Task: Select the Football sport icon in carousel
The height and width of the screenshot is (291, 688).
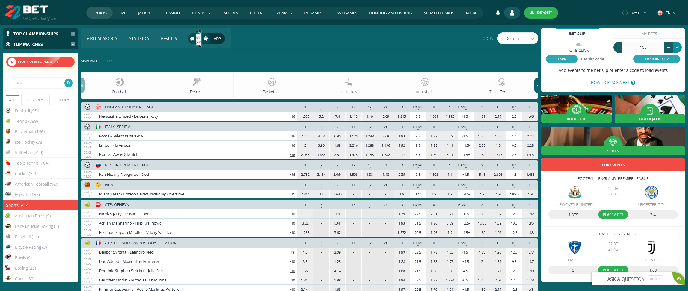Action: point(119,82)
